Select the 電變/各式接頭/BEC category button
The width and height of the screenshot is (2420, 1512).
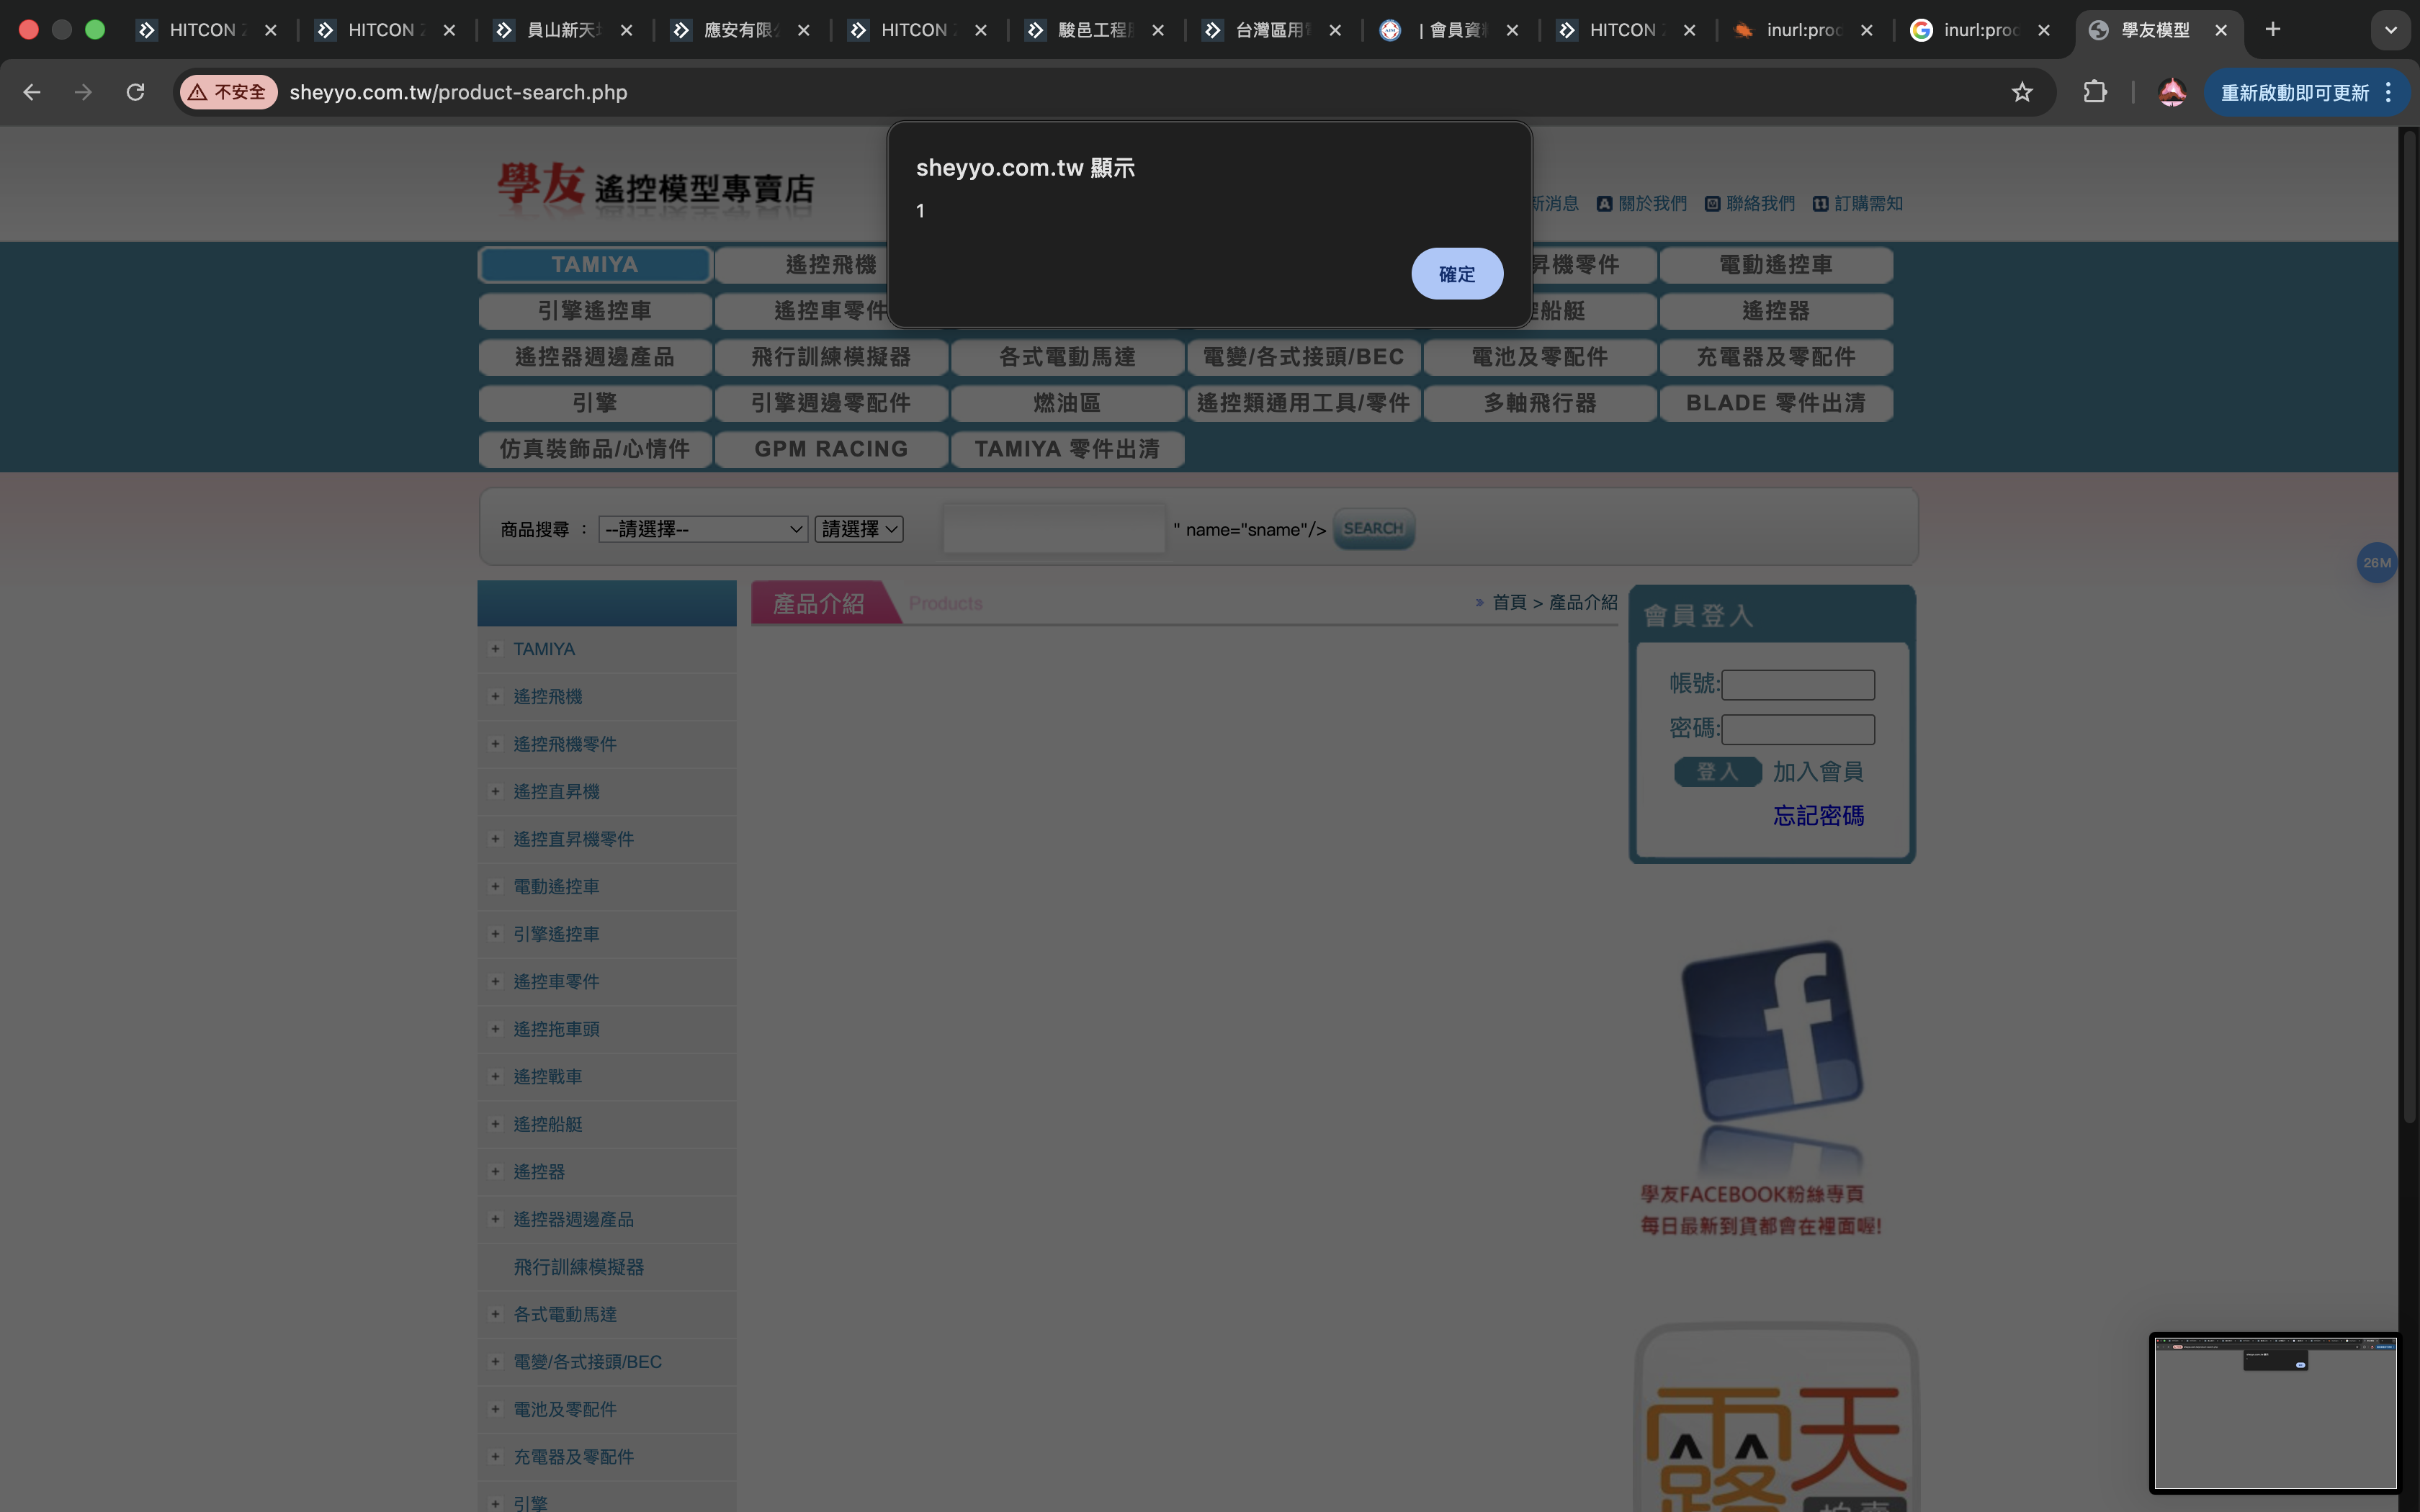click(1303, 356)
